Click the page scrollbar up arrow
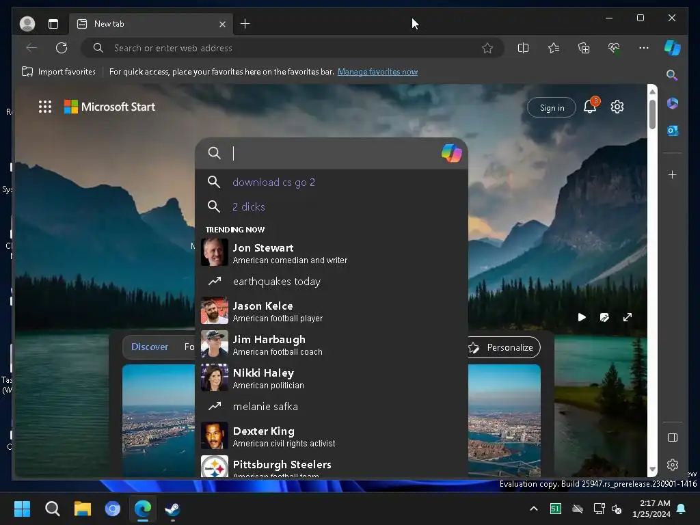 coord(652,92)
